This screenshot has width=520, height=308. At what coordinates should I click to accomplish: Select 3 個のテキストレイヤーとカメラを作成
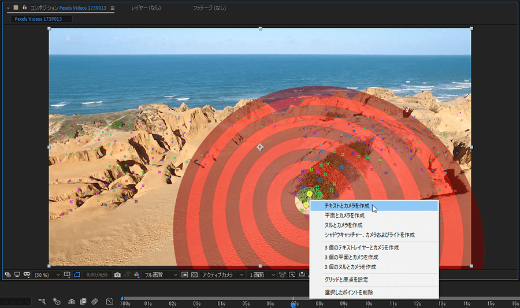pyautogui.click(x=374, y=248)
